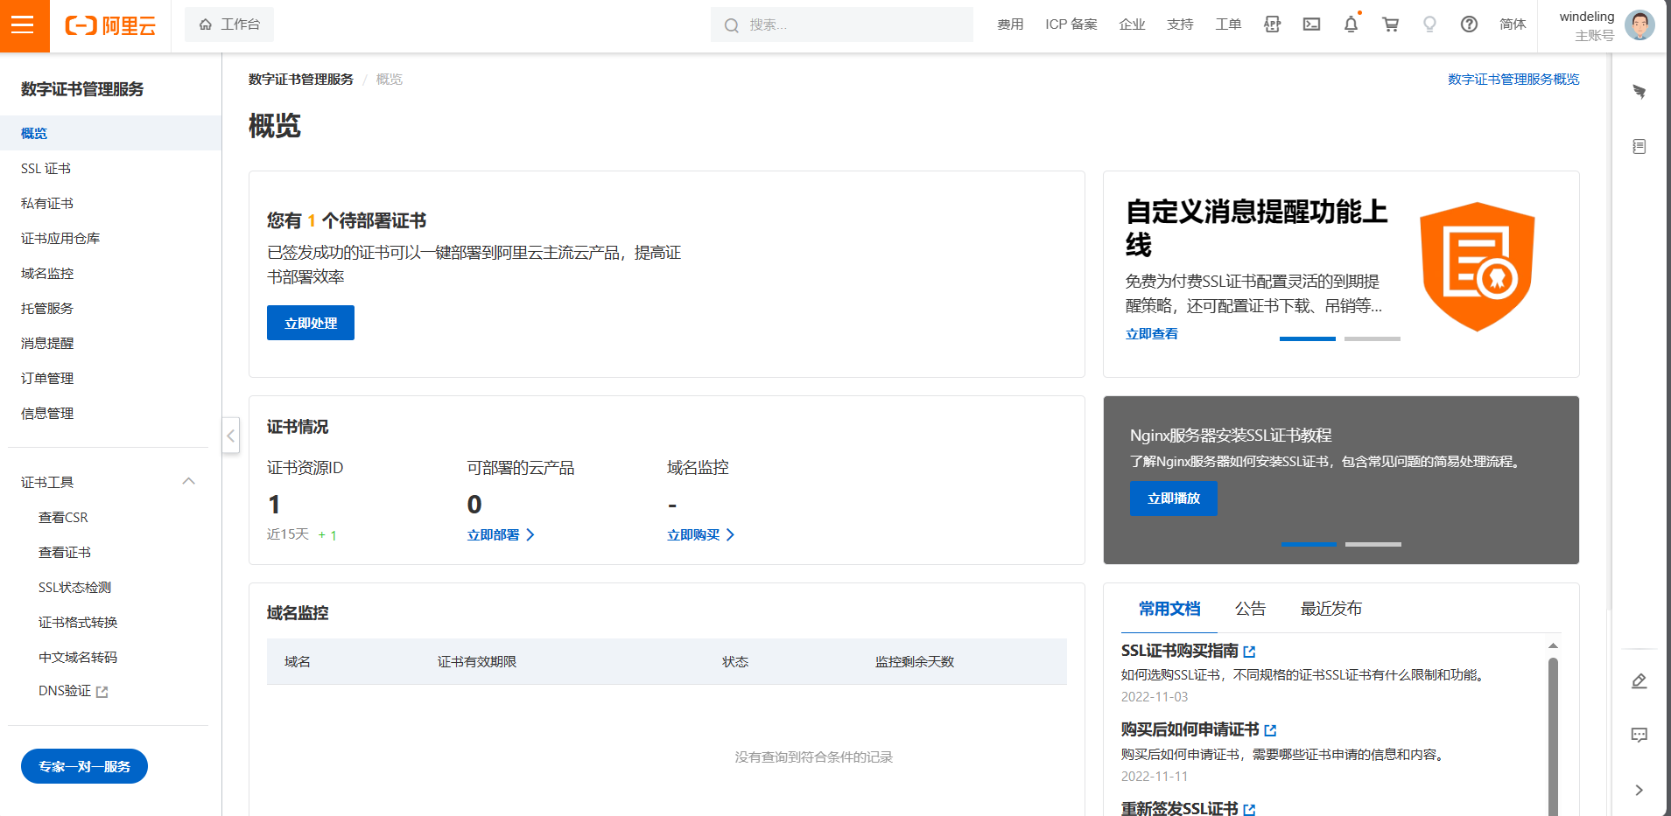
Task: Open the 企业 menu
Action: pos(1132,24)
